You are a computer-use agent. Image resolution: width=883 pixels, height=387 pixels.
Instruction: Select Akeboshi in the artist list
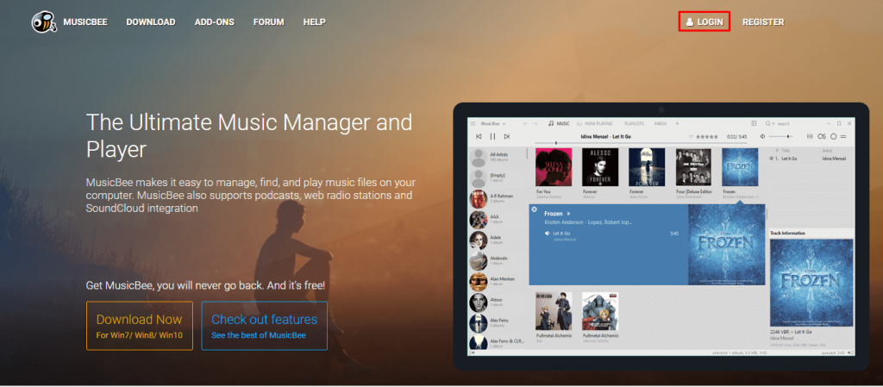498,260
